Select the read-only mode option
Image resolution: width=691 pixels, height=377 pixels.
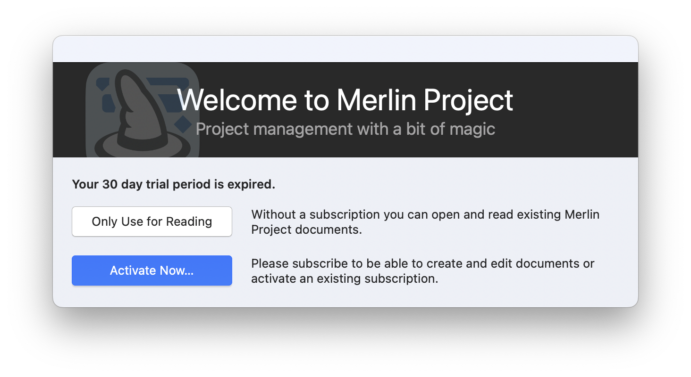[152, 221]
